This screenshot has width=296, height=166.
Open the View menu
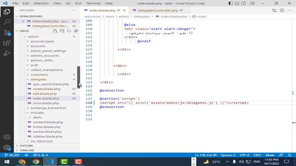57,3
